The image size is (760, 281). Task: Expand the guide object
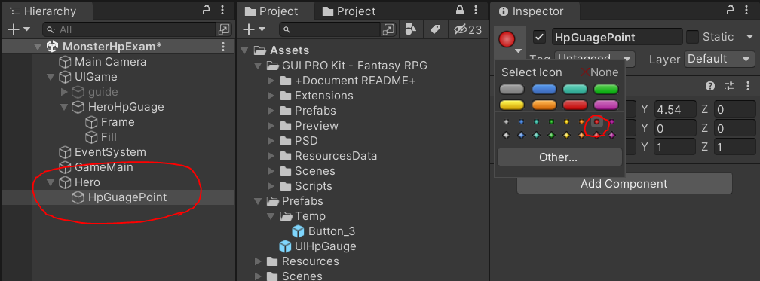coord(64,92)
